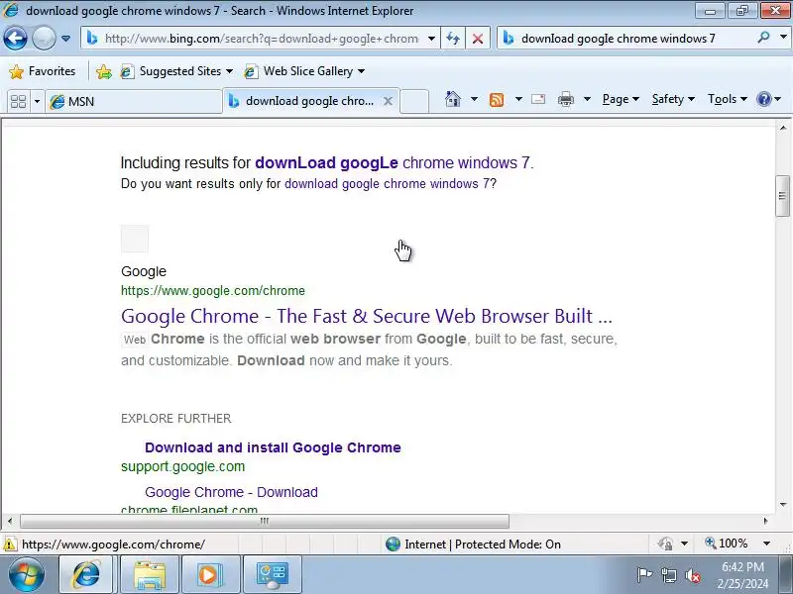Expand the Home button dropdown arrow
793x594 pixels.
click(474, 99)
